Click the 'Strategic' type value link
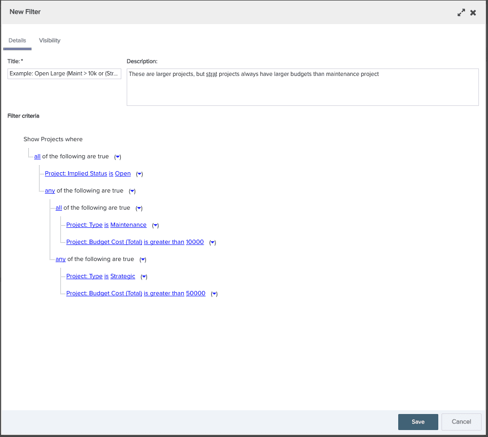The height and width of the screenshot is (437, 488). click(123, 277)
